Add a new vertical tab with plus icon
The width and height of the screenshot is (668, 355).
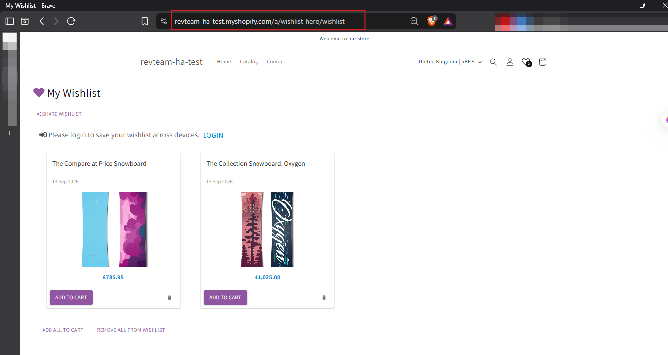click(x=10, y=133)
